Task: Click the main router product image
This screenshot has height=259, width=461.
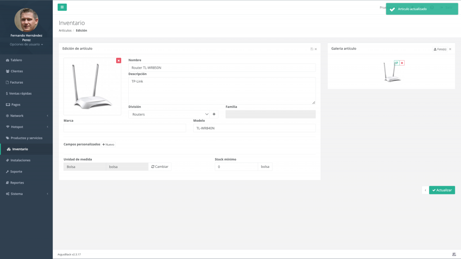Action: (92, 87)
